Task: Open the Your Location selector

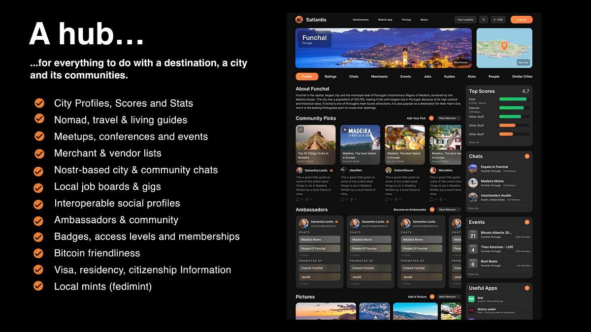Action: [465, 20]
